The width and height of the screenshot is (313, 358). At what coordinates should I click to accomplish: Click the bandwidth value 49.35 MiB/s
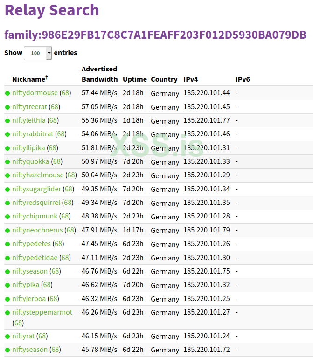[99, 189]
